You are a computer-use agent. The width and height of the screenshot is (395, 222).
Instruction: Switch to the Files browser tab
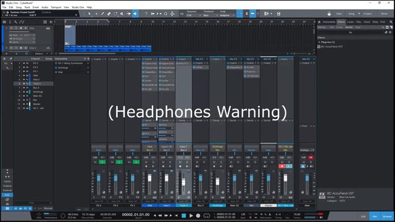click(359, 22)
